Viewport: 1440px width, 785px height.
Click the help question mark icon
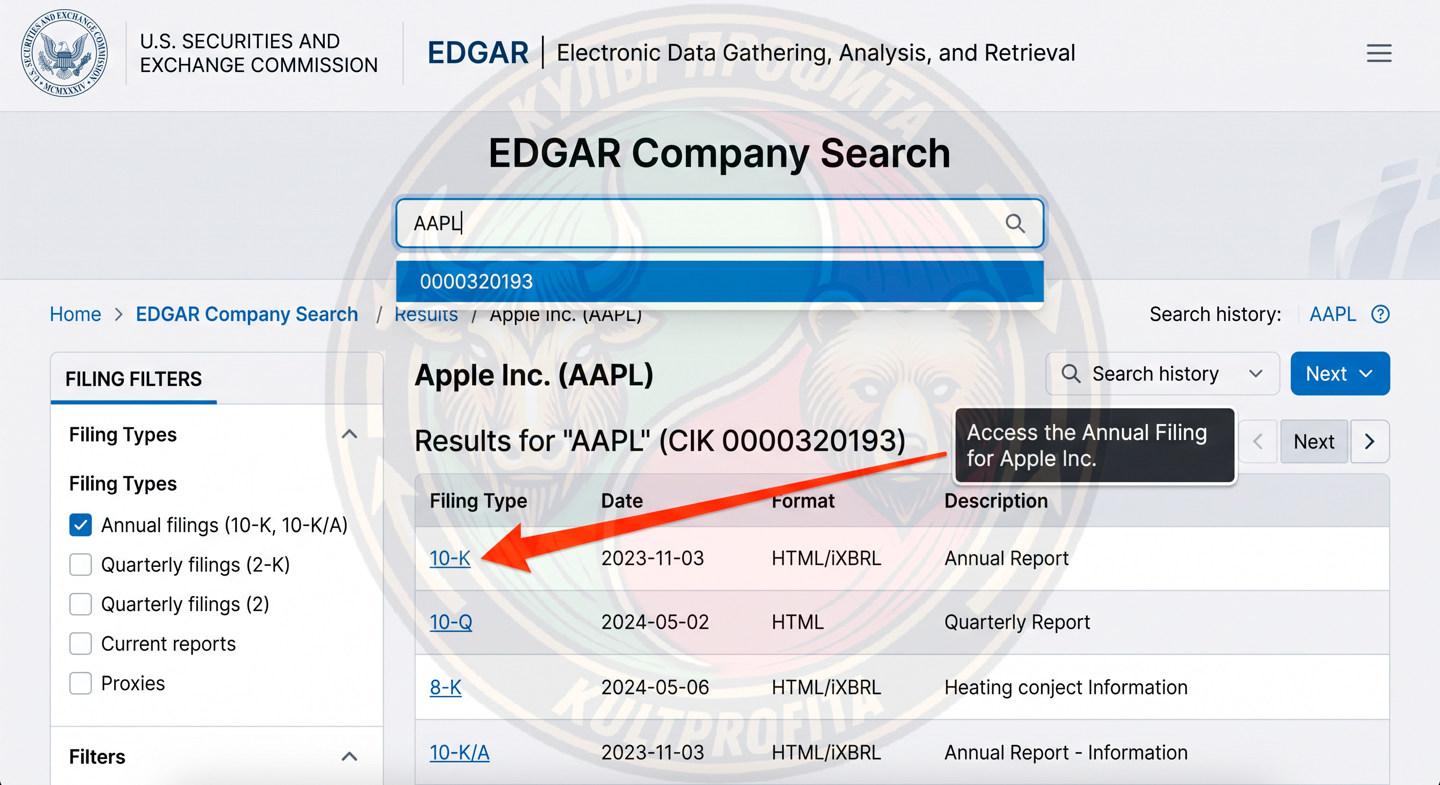tap(1380, 314)
